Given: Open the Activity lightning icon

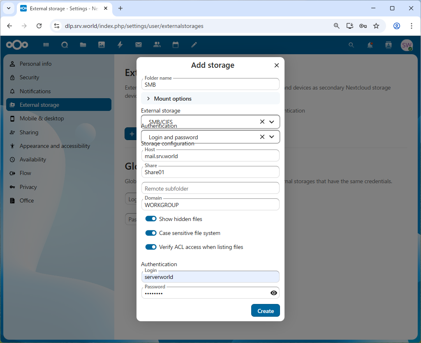Looking at the screenshot, I should 120,45.
